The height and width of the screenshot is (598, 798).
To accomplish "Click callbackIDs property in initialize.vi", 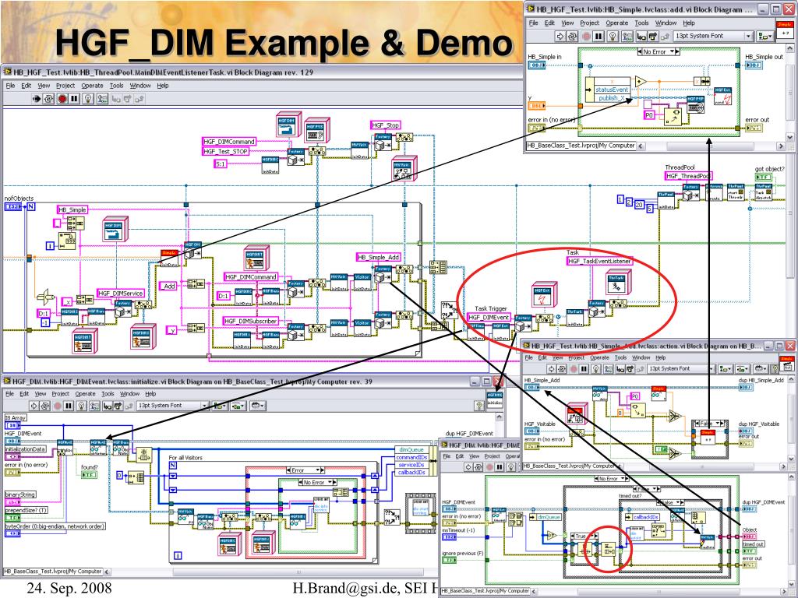I will [x=411, y=473].
